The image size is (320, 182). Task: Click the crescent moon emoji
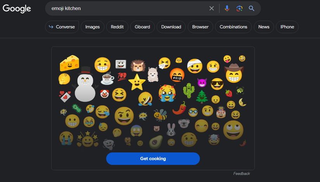(x=242, y=102)
